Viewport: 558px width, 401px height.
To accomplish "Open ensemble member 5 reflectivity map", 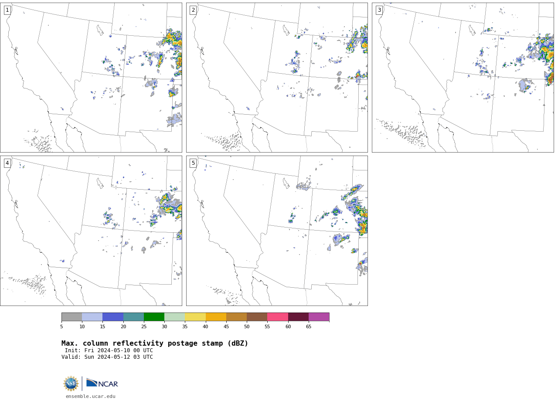I will coord(277,231).
